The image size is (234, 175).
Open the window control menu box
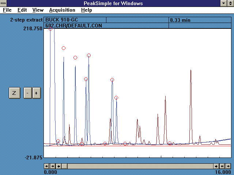(x=4, y=3)
